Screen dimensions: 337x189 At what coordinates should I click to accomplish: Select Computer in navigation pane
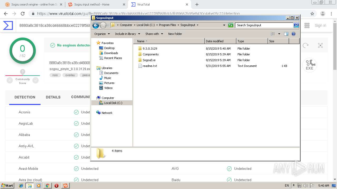108,98
